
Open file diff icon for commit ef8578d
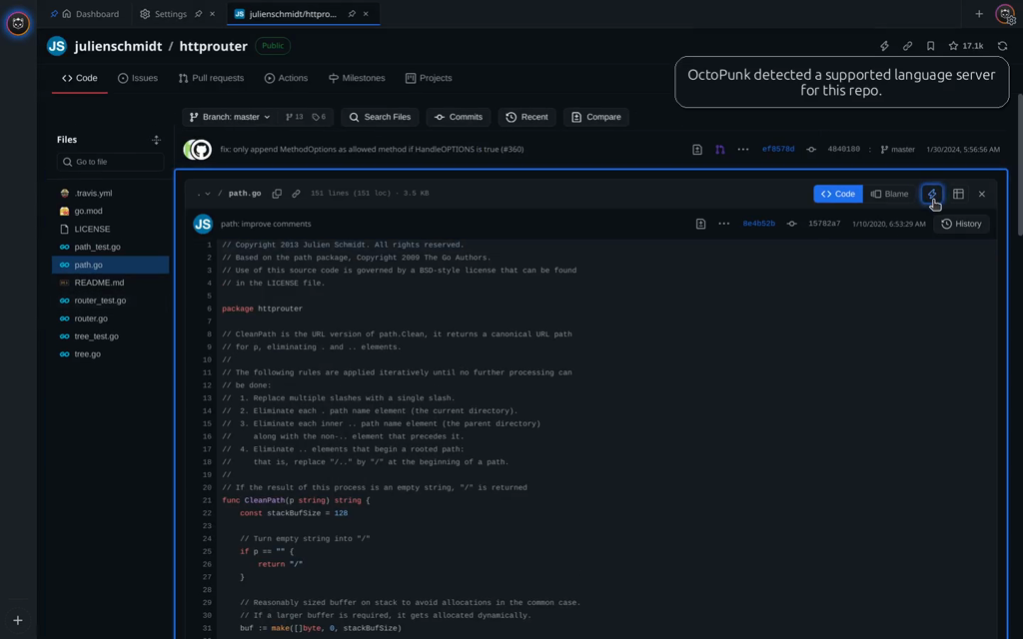[696, 150]
